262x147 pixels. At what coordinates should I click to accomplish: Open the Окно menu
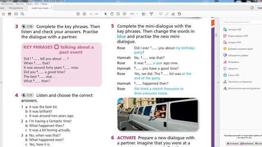[x=36, y=4]
